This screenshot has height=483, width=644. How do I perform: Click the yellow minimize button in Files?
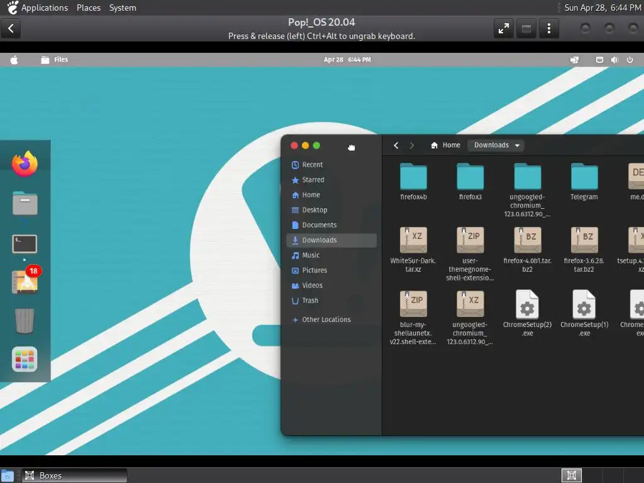305,145
